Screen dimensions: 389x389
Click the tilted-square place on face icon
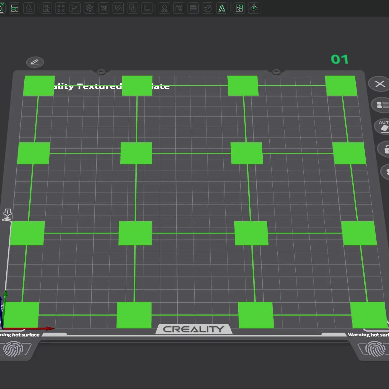click(x=29, y=8)
